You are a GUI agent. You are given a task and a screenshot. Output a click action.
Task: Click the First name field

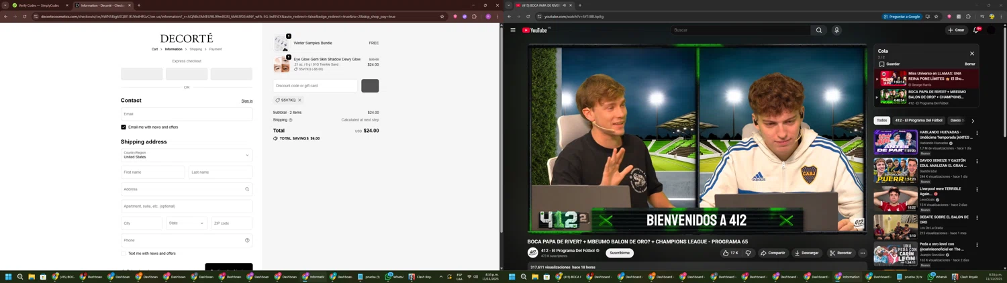pos(152,172)
